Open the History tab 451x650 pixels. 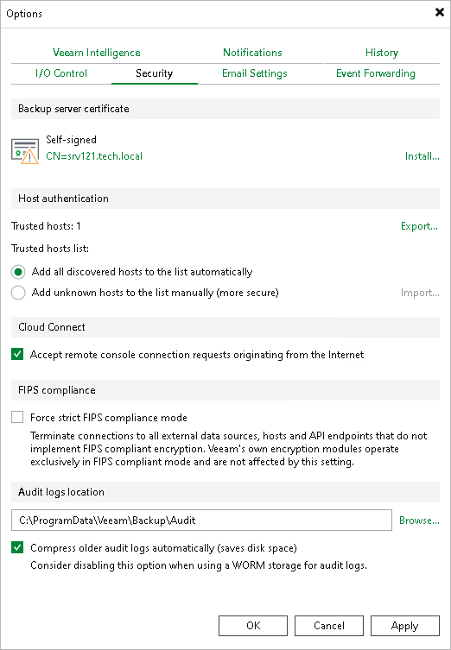(x=382, y=53)
